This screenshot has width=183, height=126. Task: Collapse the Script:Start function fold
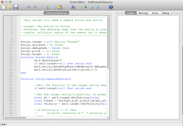coord(19,57)
